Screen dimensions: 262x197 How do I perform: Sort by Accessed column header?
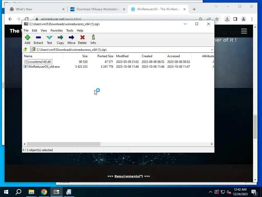pos(178,56)
